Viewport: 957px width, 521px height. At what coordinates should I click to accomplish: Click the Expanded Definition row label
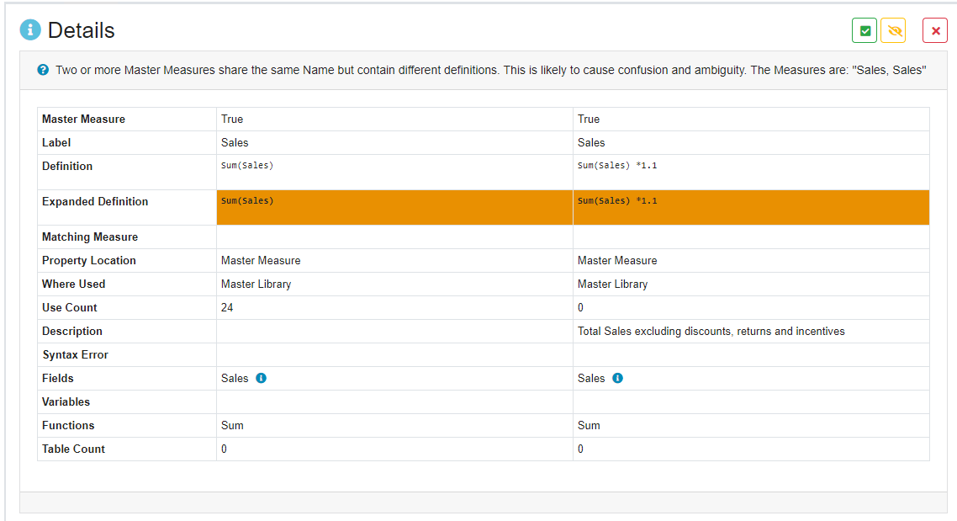(94, 202)
